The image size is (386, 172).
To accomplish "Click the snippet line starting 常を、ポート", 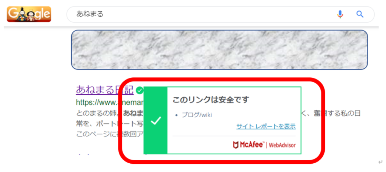I will [110, 124].
